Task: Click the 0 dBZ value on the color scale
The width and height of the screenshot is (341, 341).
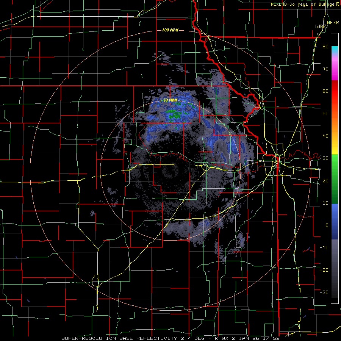Action: point(327,225)
